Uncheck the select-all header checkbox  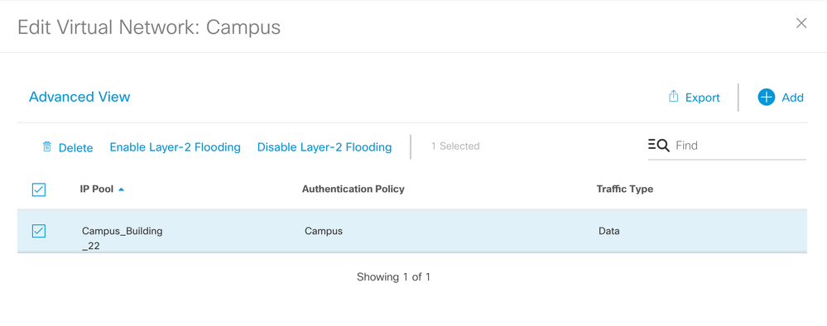click(x=39, y=189)
